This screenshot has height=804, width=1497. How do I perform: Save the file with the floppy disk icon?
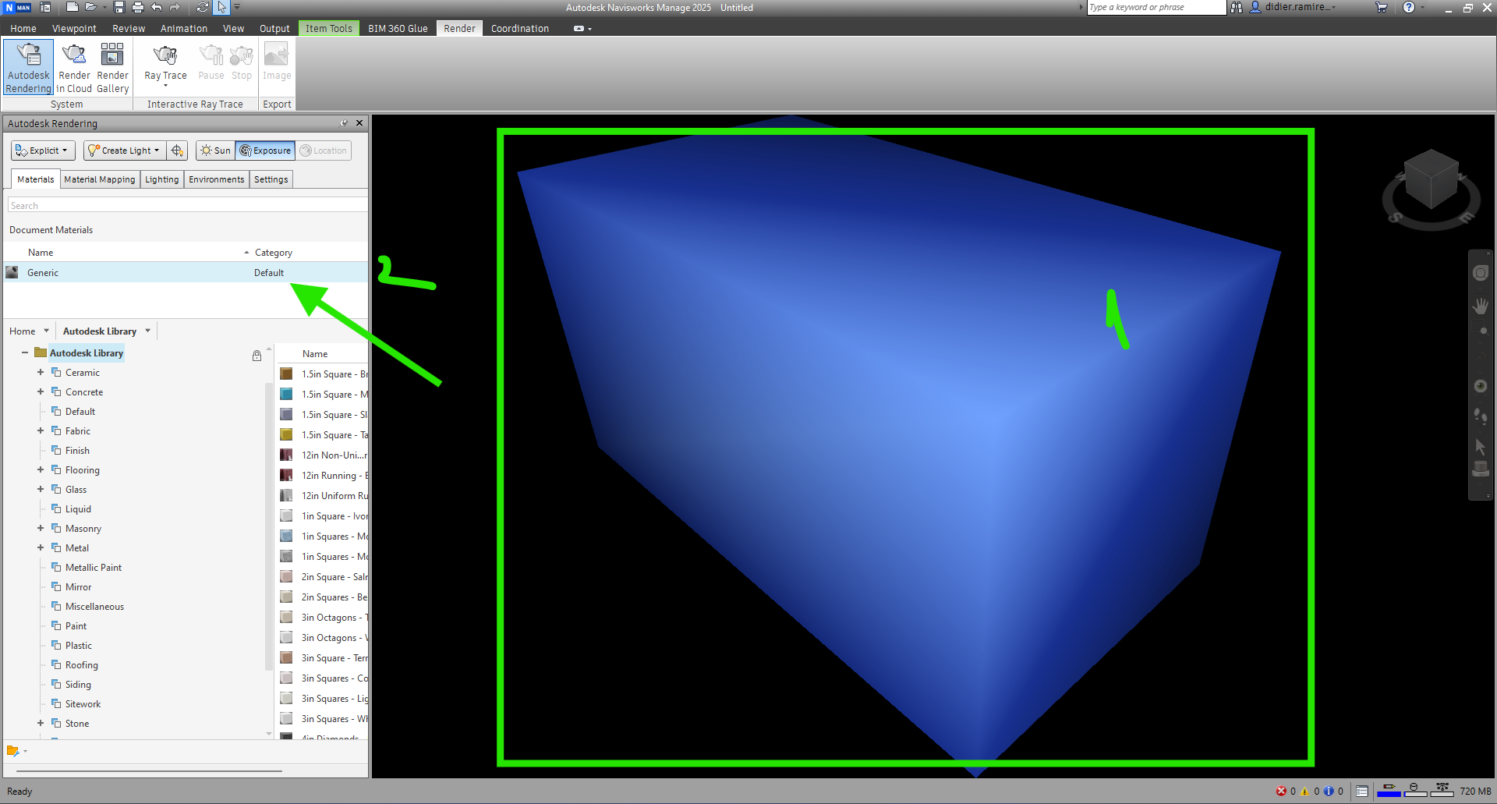point(119,7)
